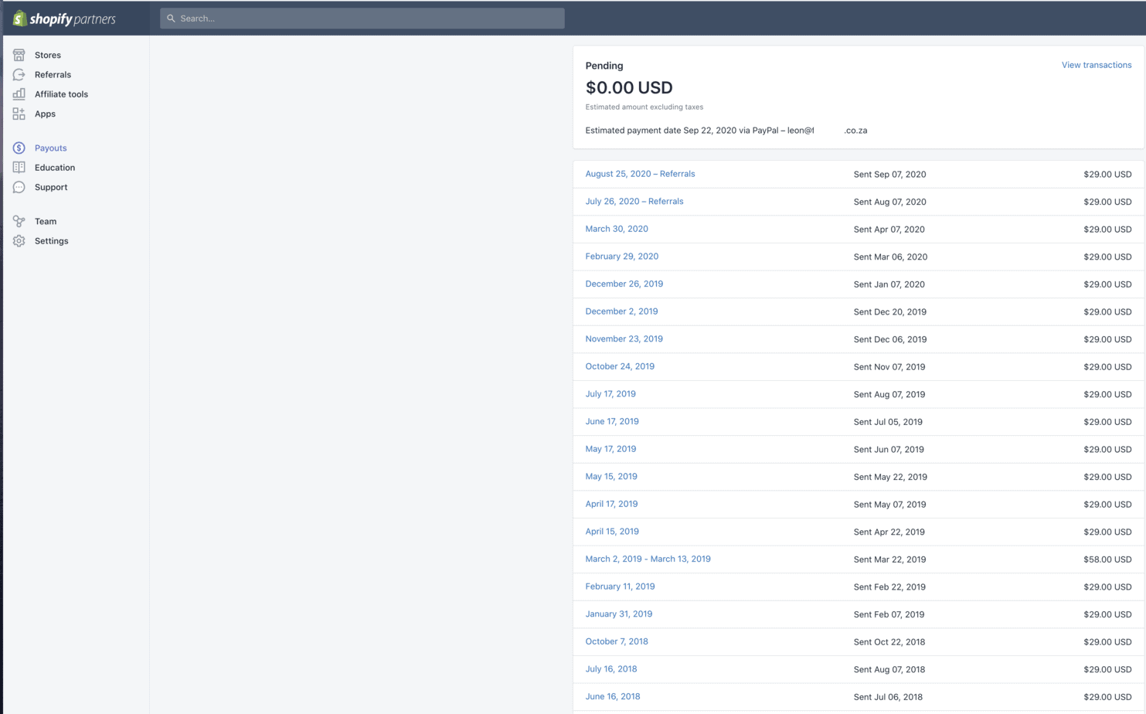The height and width of the screenshot is (714, 1146).
Task: Select the Apps grid icon
Action: 19,114
